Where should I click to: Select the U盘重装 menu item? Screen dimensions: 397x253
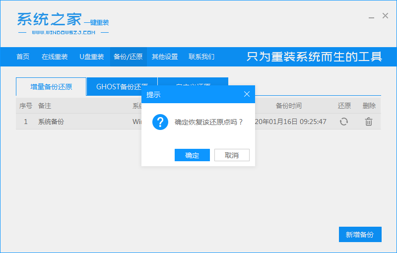pos(92,57)
